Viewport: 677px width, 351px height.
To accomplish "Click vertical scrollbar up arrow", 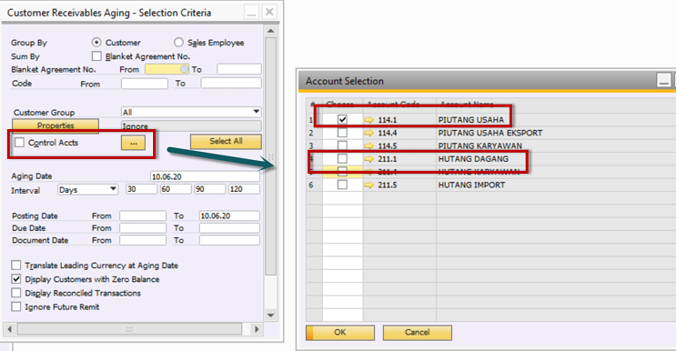I will (x=271, y=31).
